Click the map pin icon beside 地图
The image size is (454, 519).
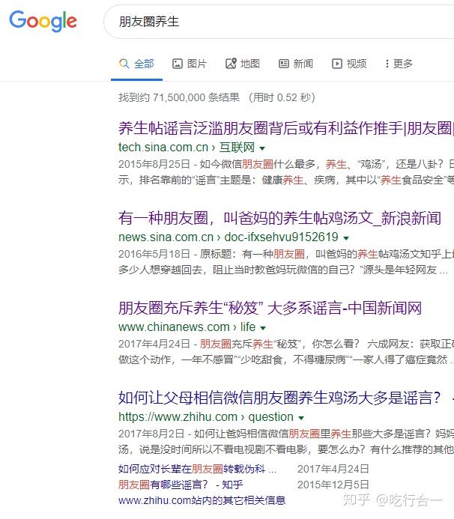tap(231, 64)
